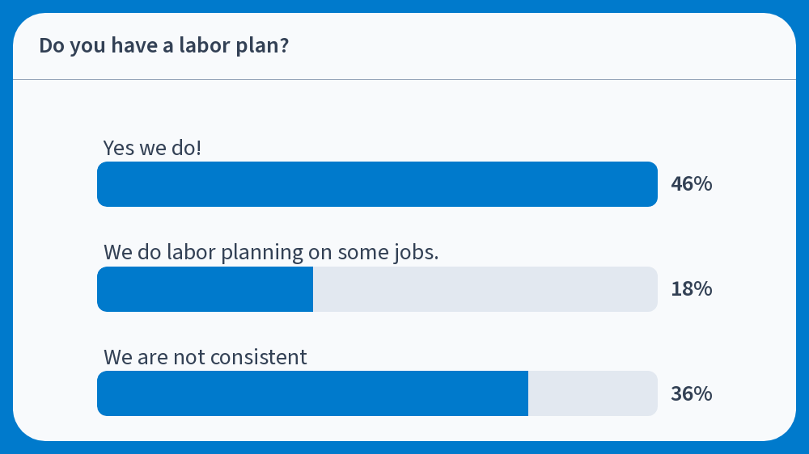Click the word "plan?" in the poll title
The width and height of the screenshot is (809, 454).
pos(263,46)
